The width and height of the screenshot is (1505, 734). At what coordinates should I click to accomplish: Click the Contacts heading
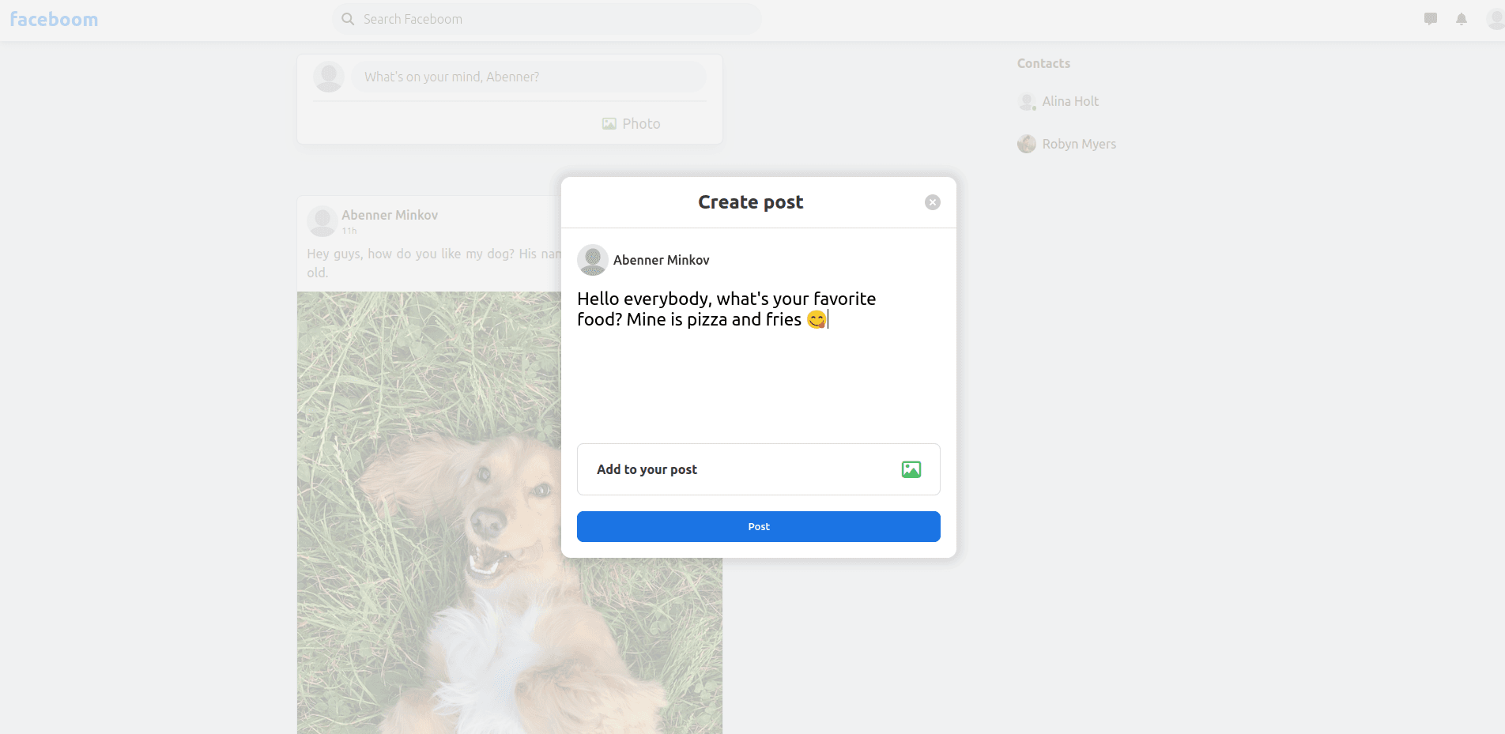1043,63
